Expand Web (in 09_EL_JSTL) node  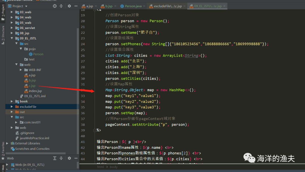[x=7, y=165]
